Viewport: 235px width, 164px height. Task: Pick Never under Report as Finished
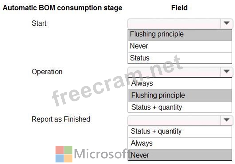click(x=180, y=155)
